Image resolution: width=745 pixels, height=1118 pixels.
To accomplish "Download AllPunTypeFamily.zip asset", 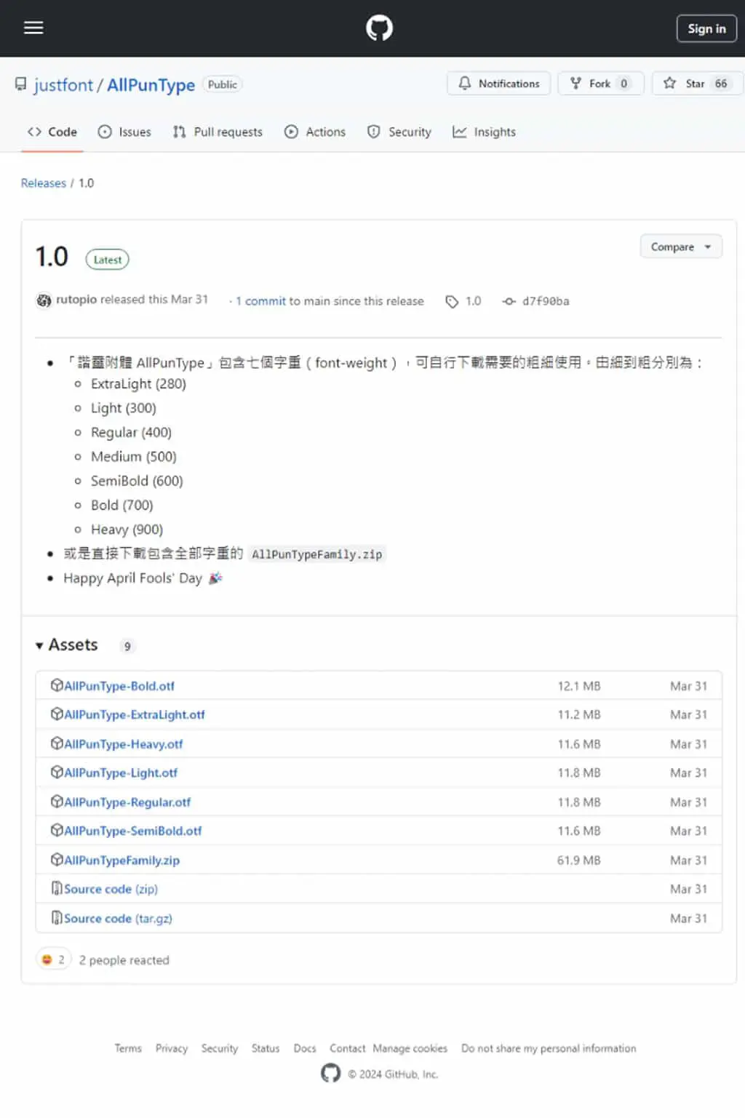I will (x=121, y=861).
